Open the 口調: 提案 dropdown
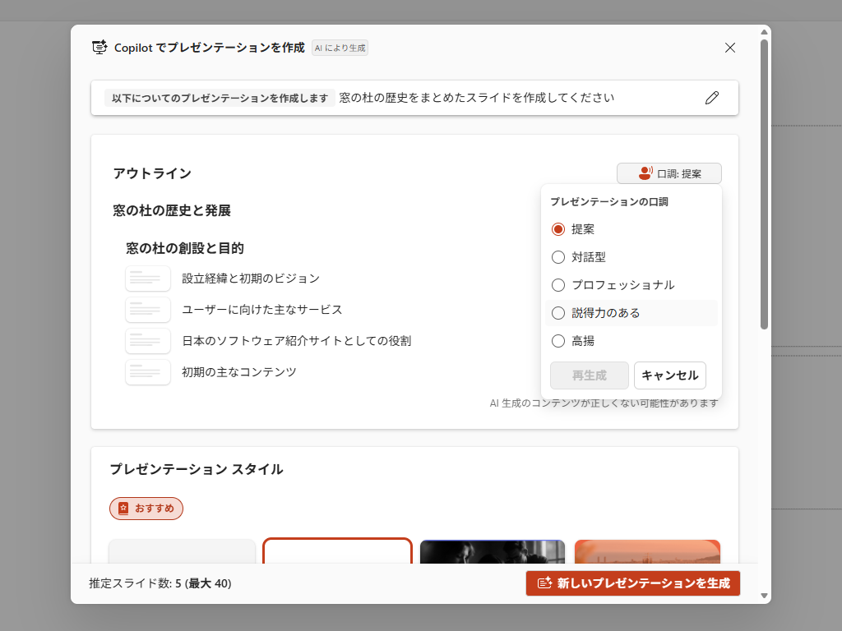842x631 pixels. point(669,173)
